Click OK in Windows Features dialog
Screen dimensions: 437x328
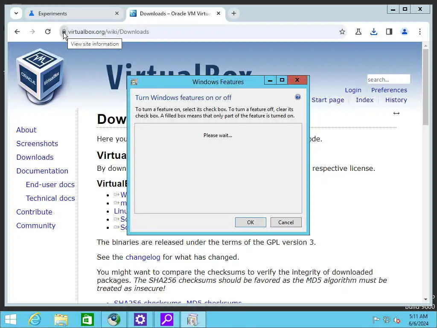point(251,222)
